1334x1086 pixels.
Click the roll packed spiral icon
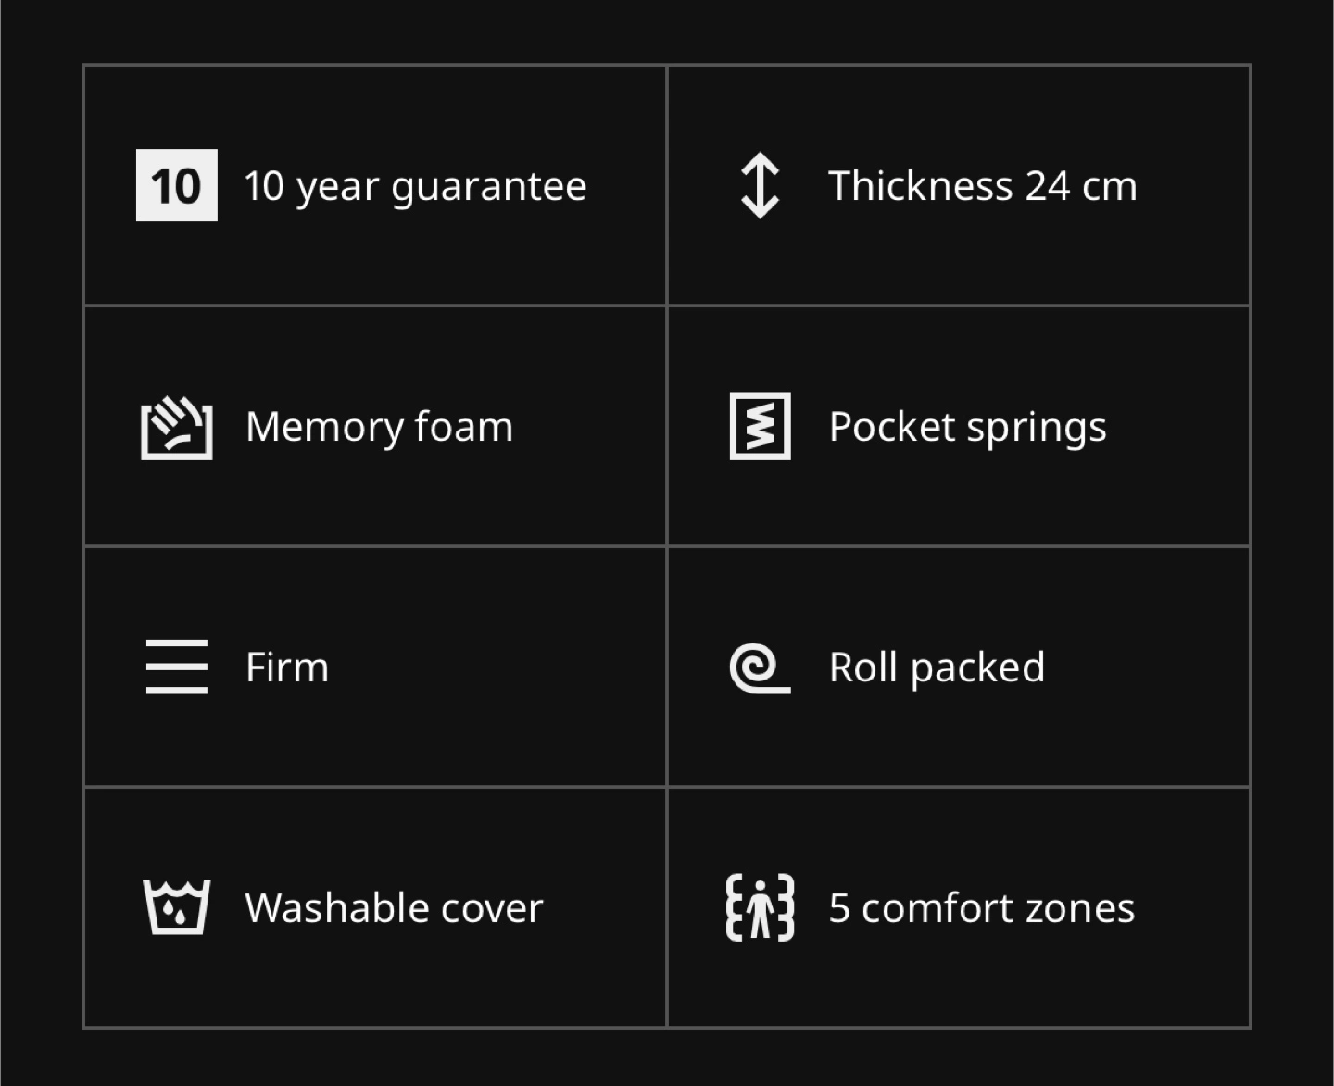tap(761, 668)
